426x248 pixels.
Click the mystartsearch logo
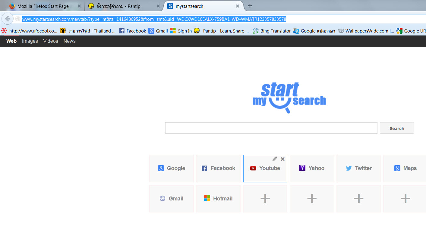[x=289, y=98]
